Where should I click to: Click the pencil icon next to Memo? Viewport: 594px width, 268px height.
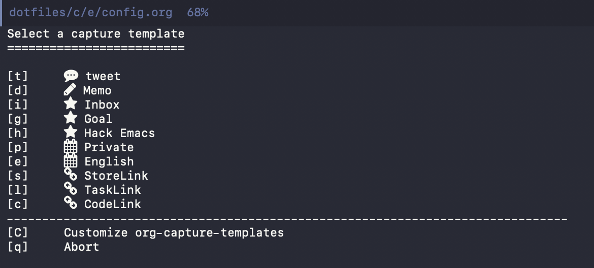pyautogui.click(x=70, y=90)
